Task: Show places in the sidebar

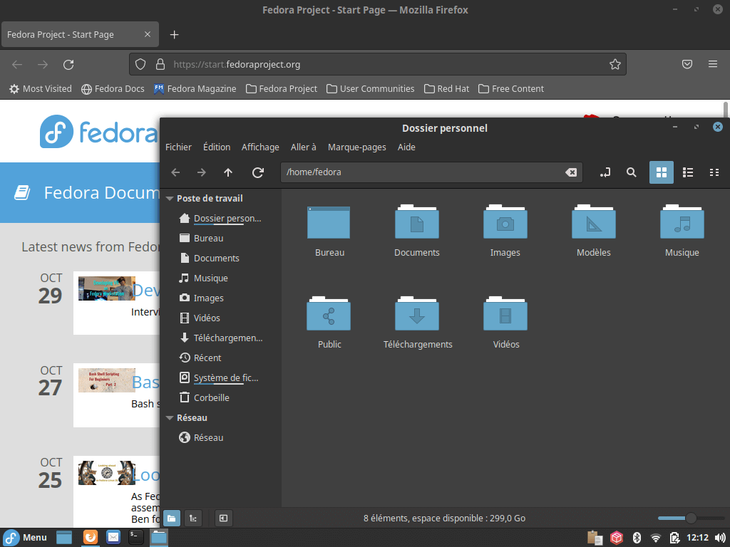Action: click(171, 519)
